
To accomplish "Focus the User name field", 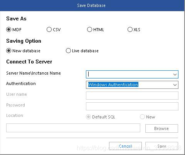I will pos(132,95).
